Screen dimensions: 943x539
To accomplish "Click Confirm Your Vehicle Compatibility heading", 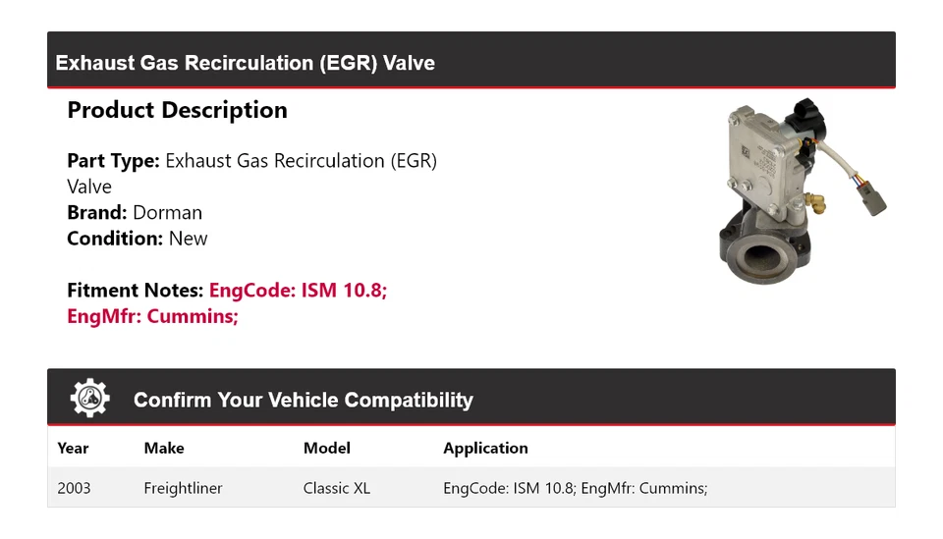I will pyautogui.click(x=303, y=400).
